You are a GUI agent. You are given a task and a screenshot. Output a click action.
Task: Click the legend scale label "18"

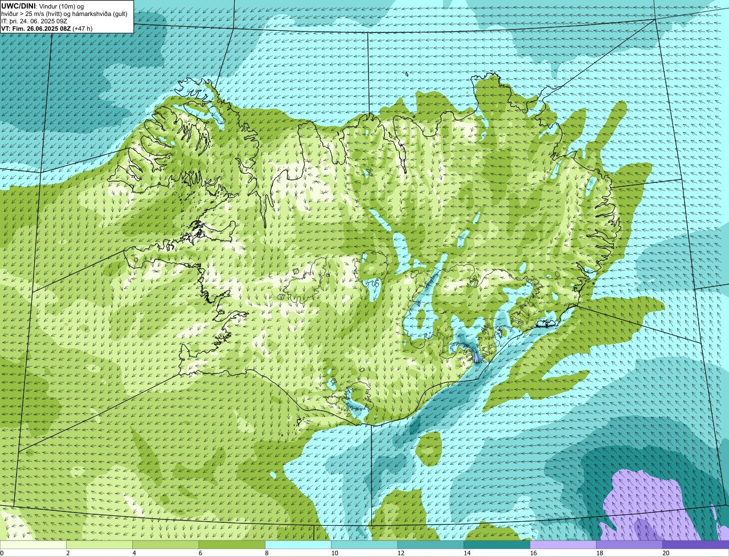(x=599, y=553)
